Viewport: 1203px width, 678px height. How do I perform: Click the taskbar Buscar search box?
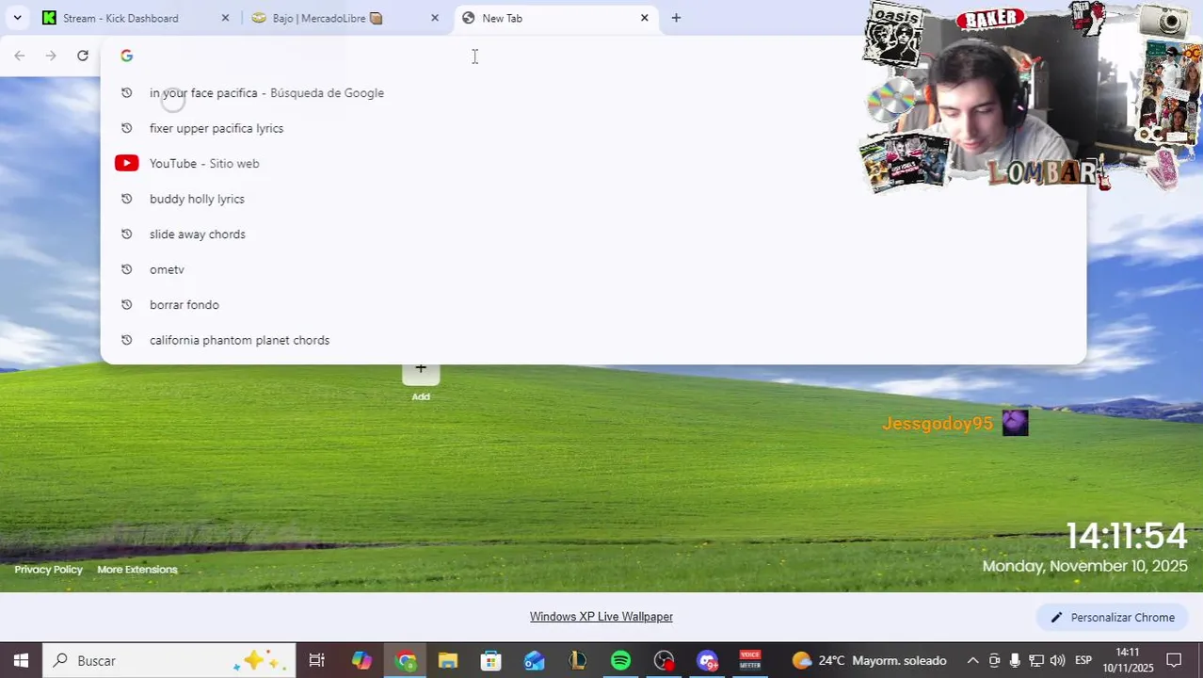pos(169,661)
